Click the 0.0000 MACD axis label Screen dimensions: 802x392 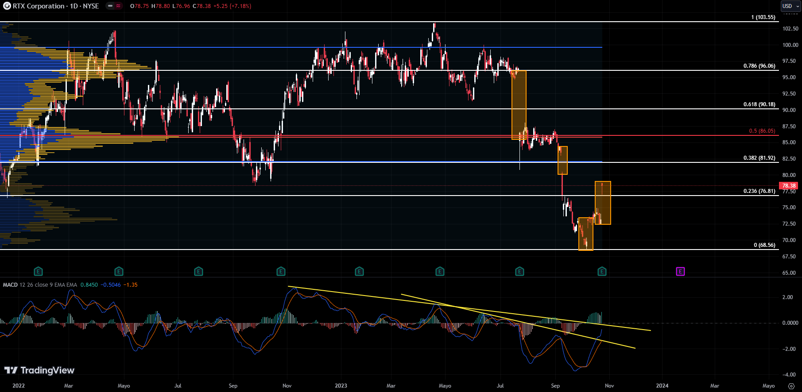tap(790, 323)
